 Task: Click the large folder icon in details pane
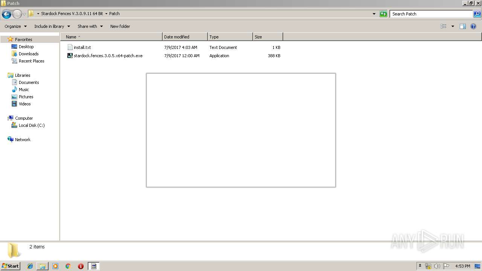click(x=14, y=250)
